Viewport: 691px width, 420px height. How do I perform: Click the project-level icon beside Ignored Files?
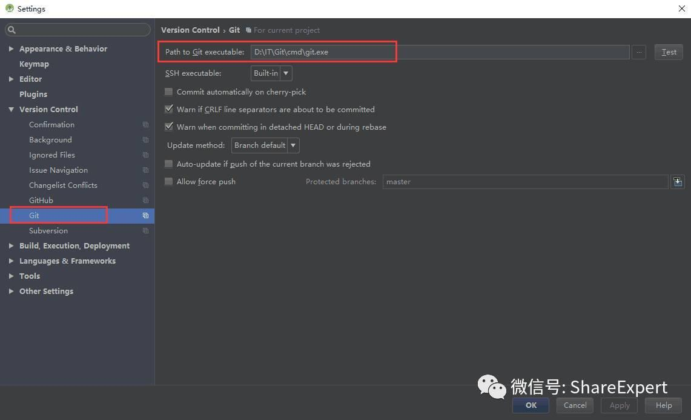[x=145, y=155]
